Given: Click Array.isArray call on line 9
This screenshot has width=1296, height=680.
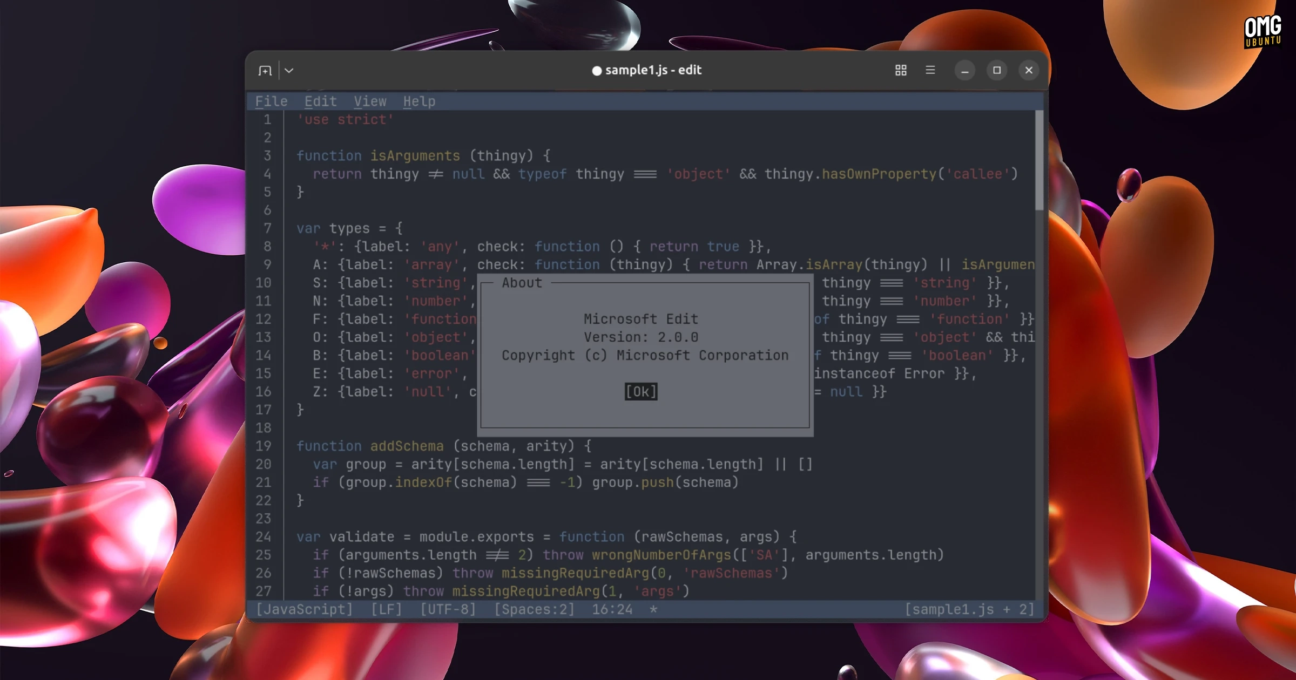Looking at the screenshot, I should pos(809,265).
